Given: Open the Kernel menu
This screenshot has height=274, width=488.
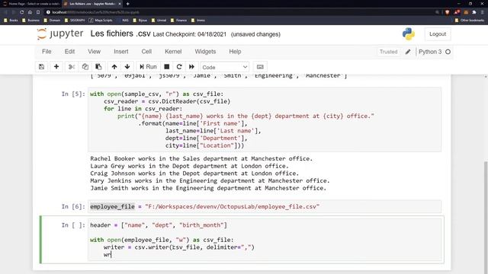Looking at the screenshot, I should [173, 52].
